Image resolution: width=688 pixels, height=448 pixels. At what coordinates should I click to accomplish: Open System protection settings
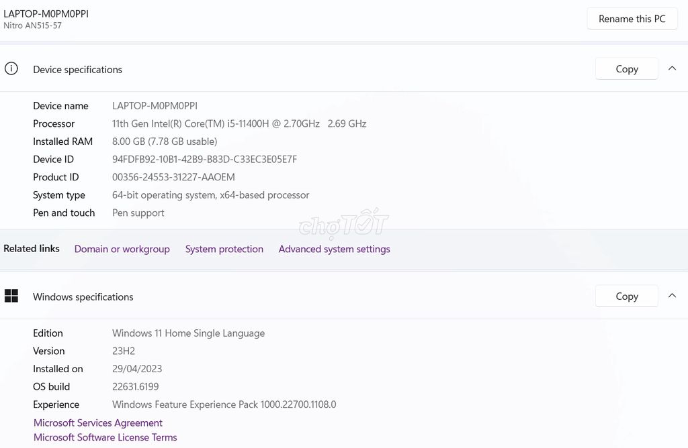224,249
